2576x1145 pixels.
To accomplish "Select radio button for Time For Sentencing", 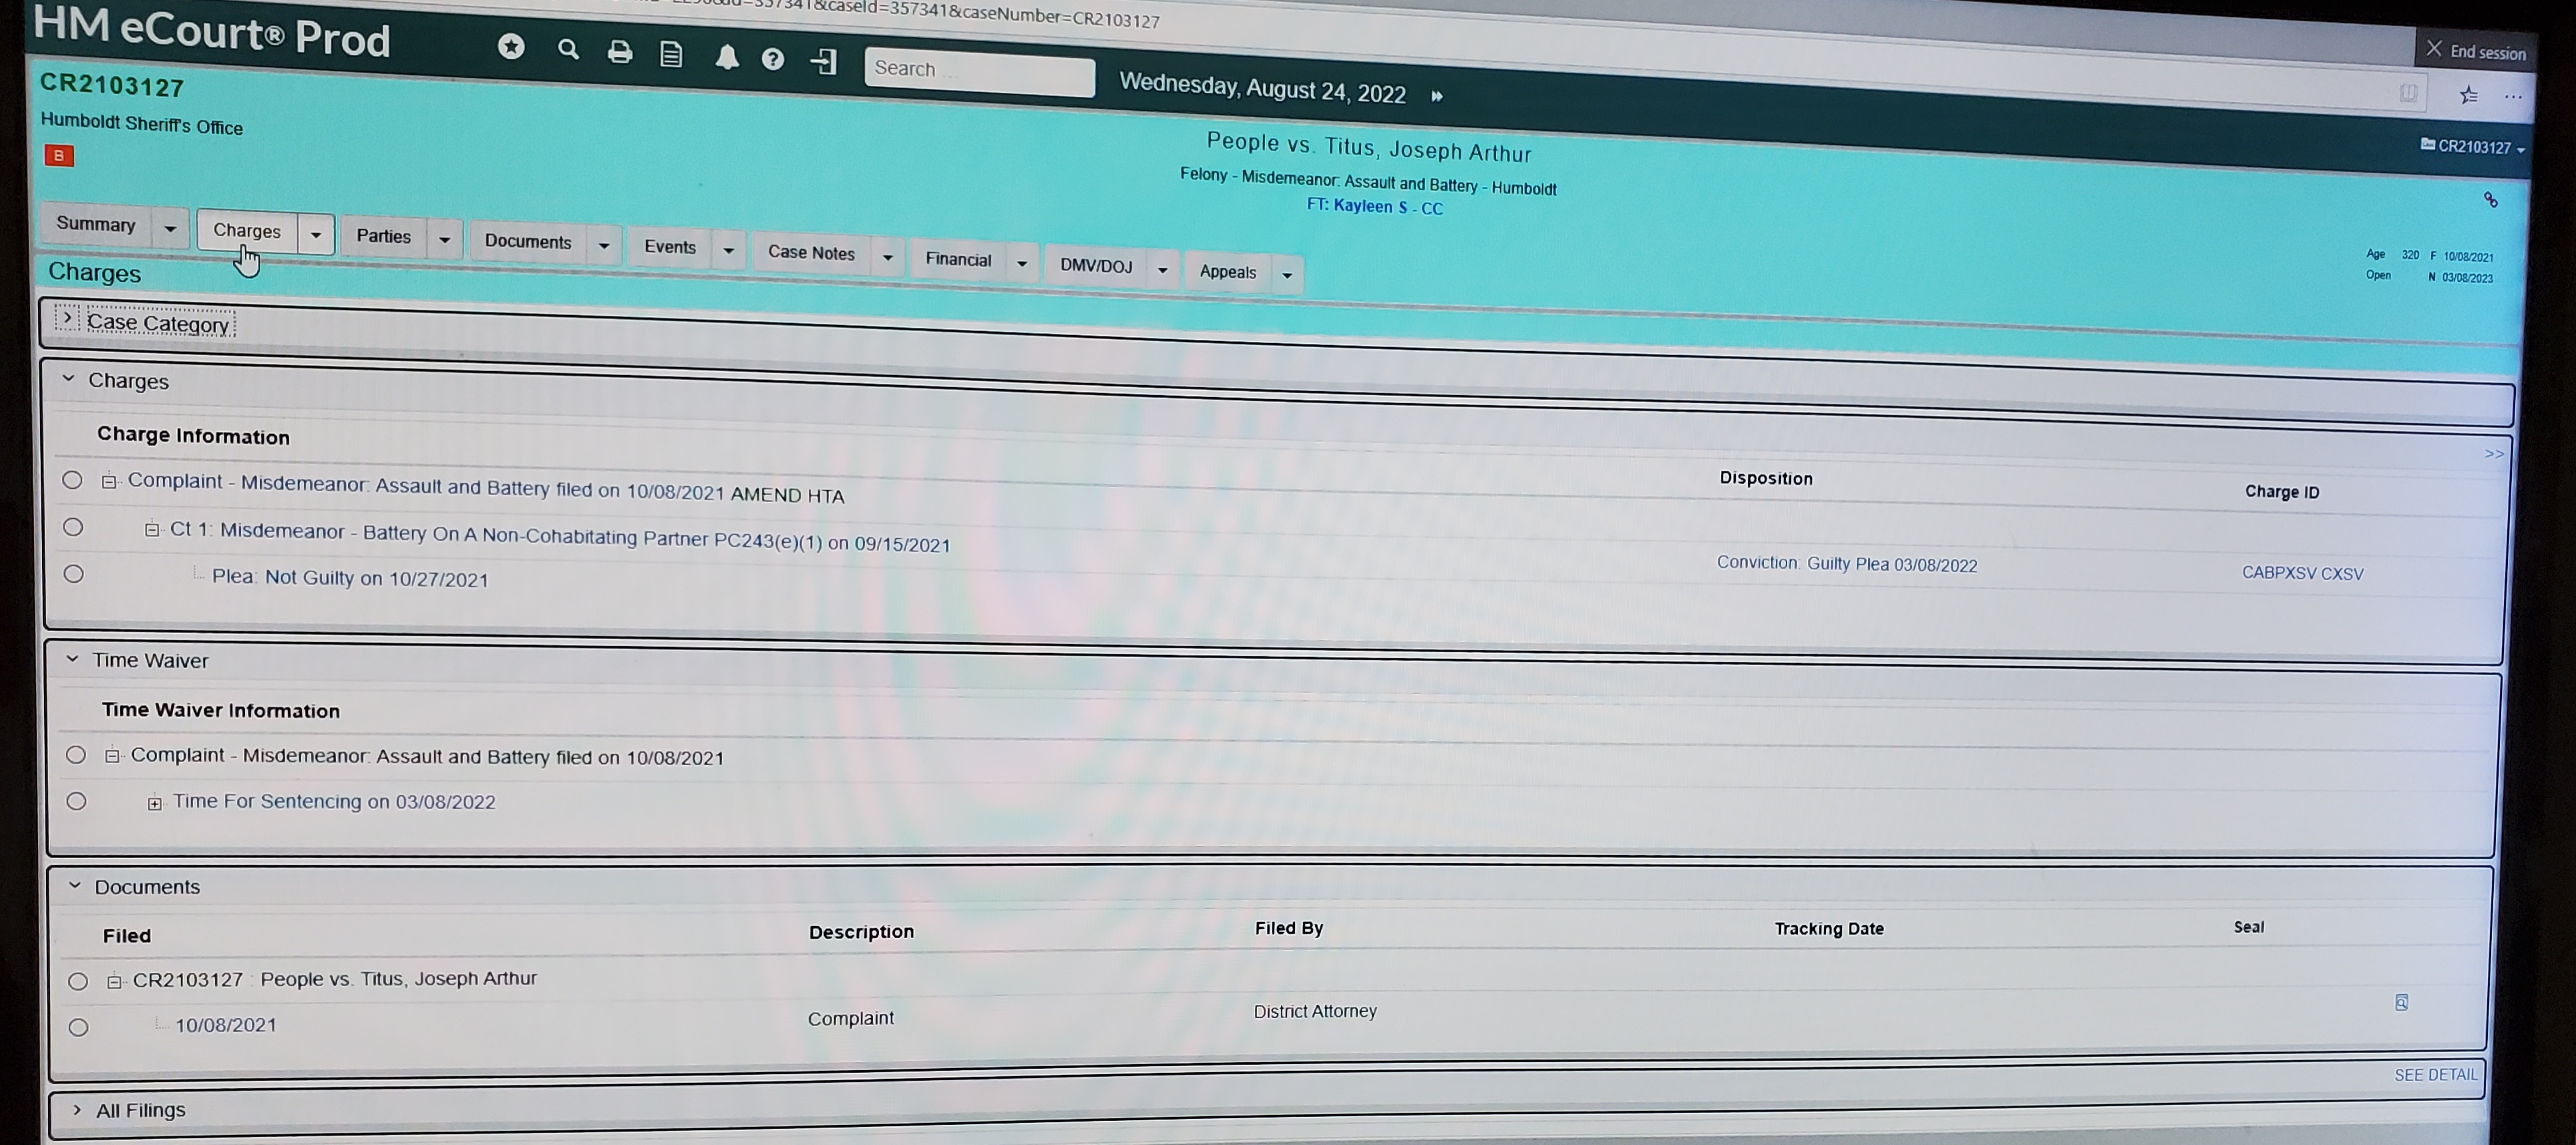I will tap(77, 801).
